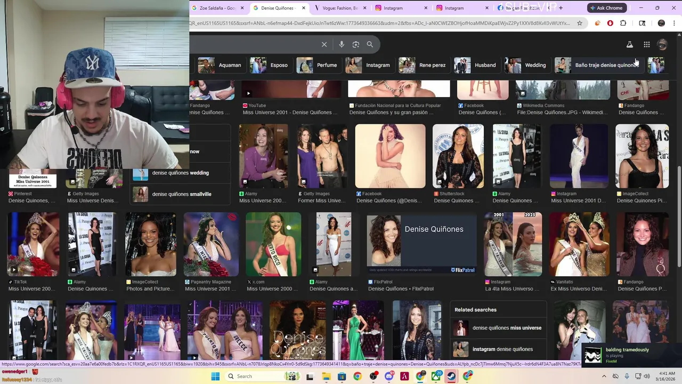The height and width of the screenshot is (384, 682).
Task: Open the Instagram La 4ta Miss Universo thumbnail
Action: (513, 244)
